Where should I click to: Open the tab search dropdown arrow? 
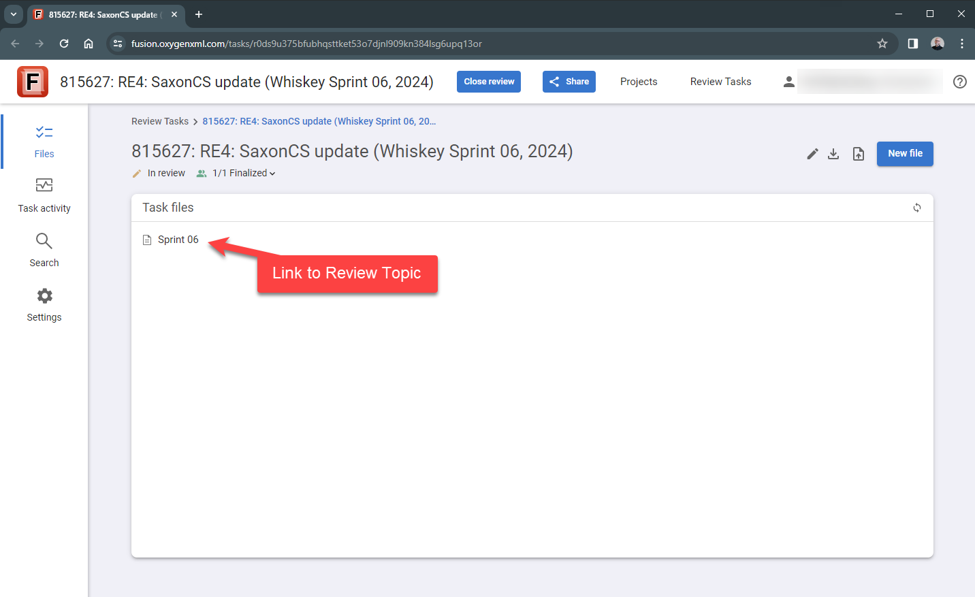coord(14,14)
